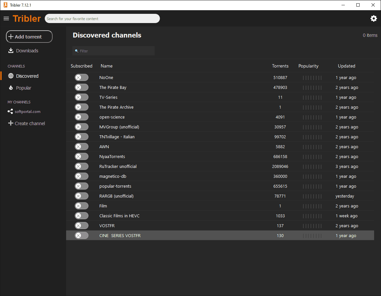Open RuTracker unofficial channel name
Screen dimensions: 381x296
[x=118, y=166]
